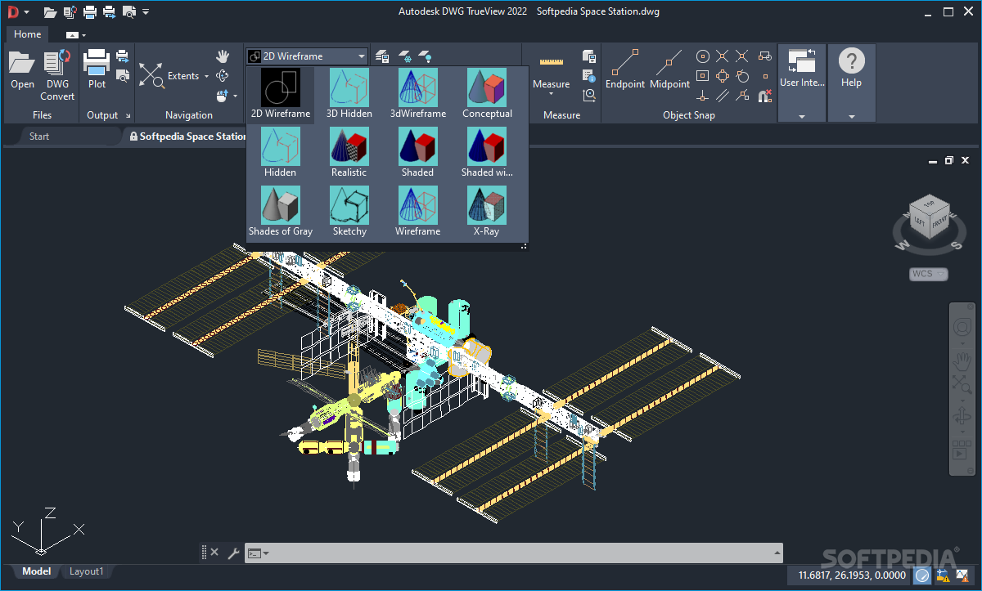Switch to the Start document tab

(39, 137)
